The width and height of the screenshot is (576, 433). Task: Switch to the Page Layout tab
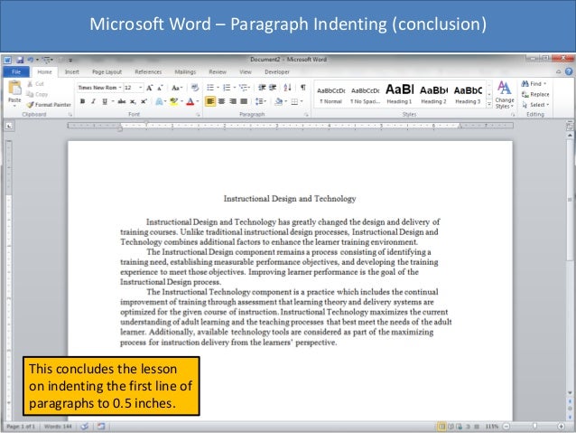tap(107, 71)
